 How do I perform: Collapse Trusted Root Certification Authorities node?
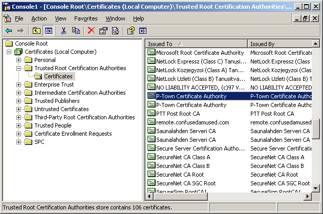click(x=18, y=68)
